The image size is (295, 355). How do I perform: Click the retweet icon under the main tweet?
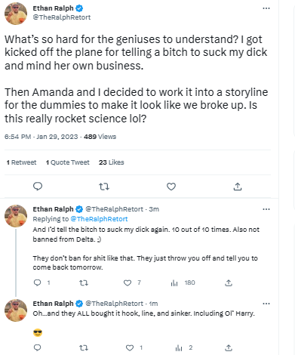(x=104, y=187)
